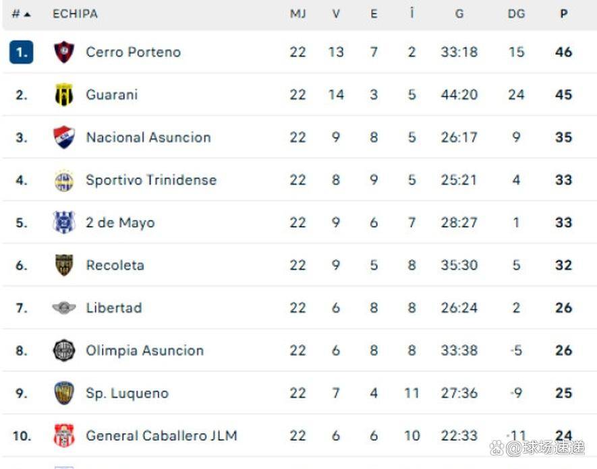Click the Sportivo Trinidense team logo
The height and width of the screenshot is (469, 597).
pyautogui.click(x=64, y=181)
